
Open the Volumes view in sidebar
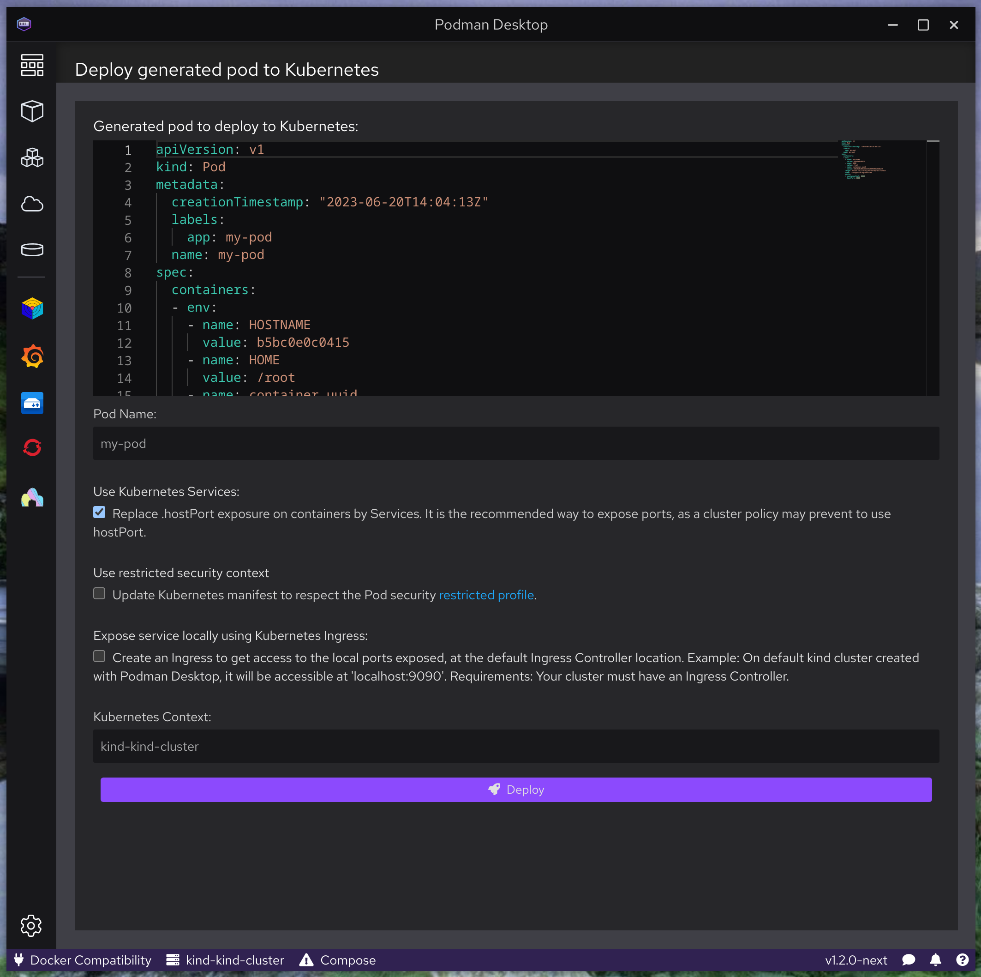[32, 249]
